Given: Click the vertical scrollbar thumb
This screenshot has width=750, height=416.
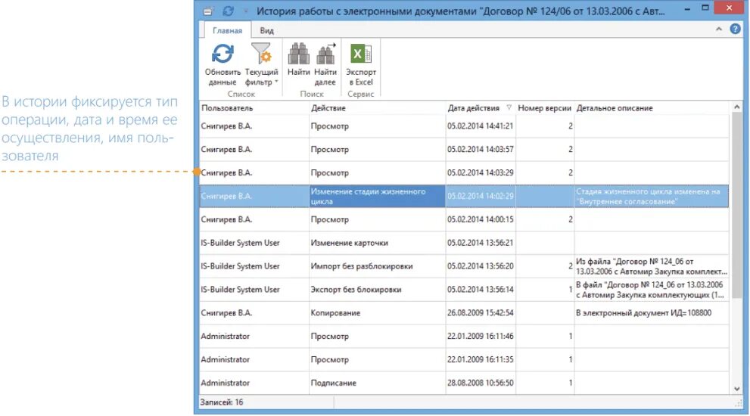Looking at the screenshot, I should click(x=736, y=206).
